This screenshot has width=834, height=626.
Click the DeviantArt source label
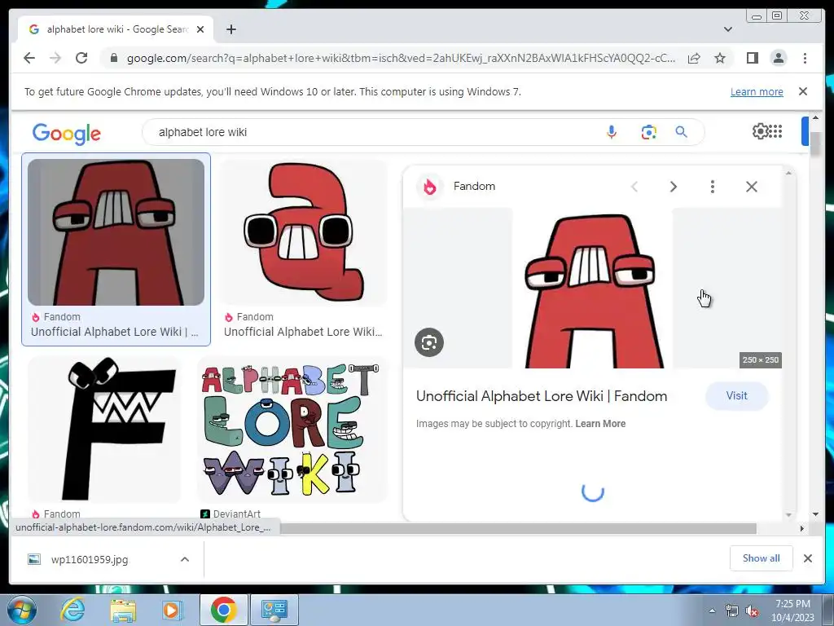[237, 514]
